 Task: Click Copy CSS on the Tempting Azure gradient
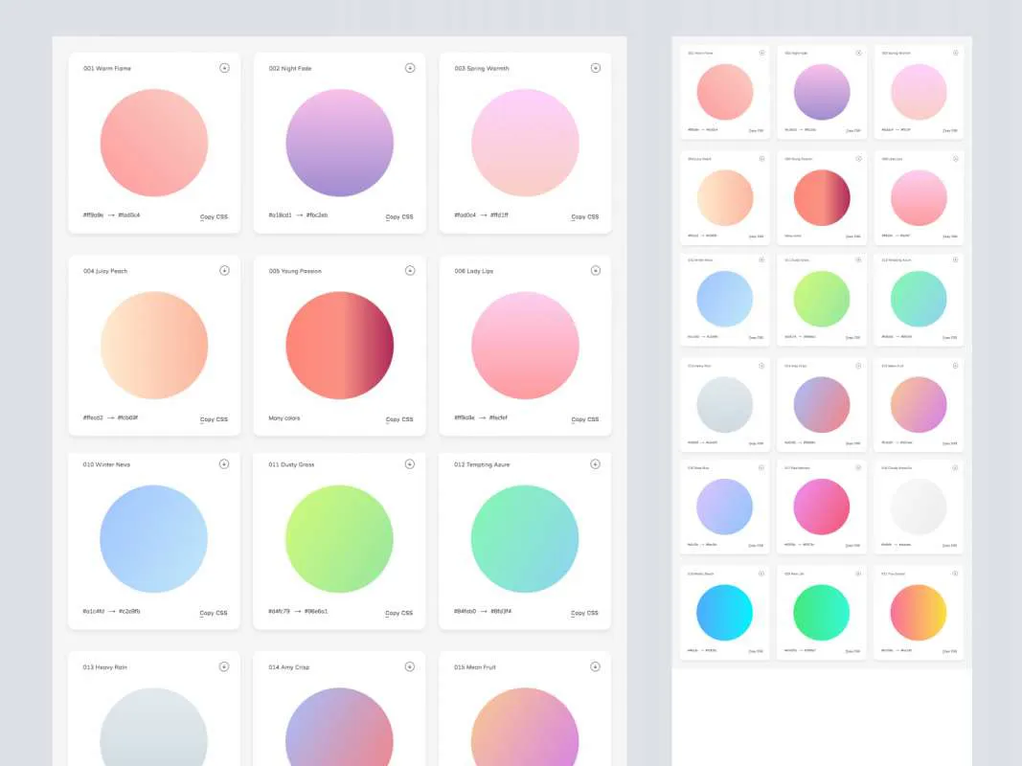[585, 613]
